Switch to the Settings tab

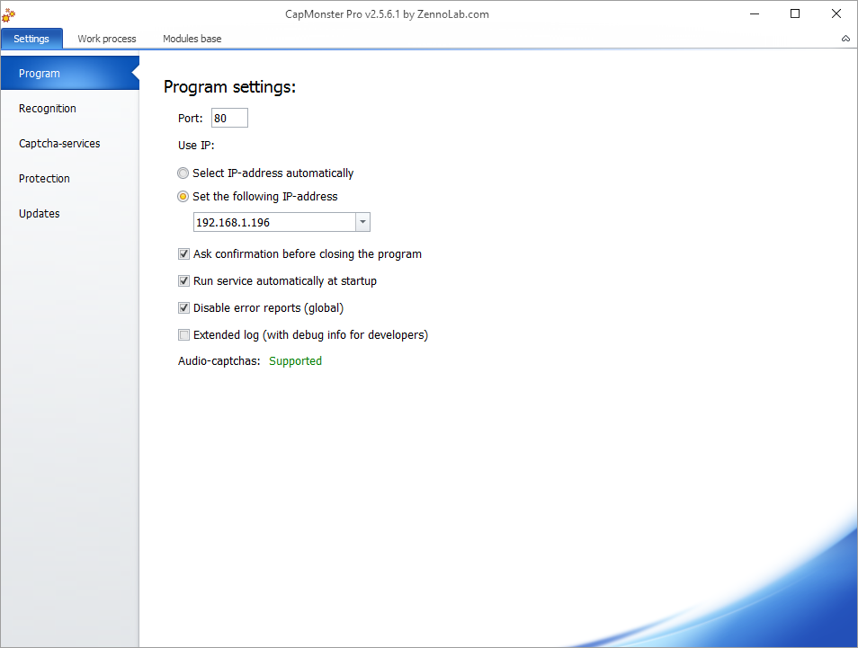pos(31,39)
